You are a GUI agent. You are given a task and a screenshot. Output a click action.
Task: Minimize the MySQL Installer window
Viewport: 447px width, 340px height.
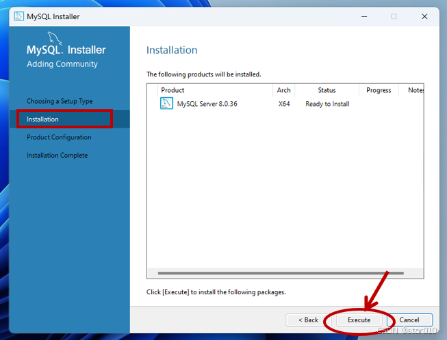(364, 16)
